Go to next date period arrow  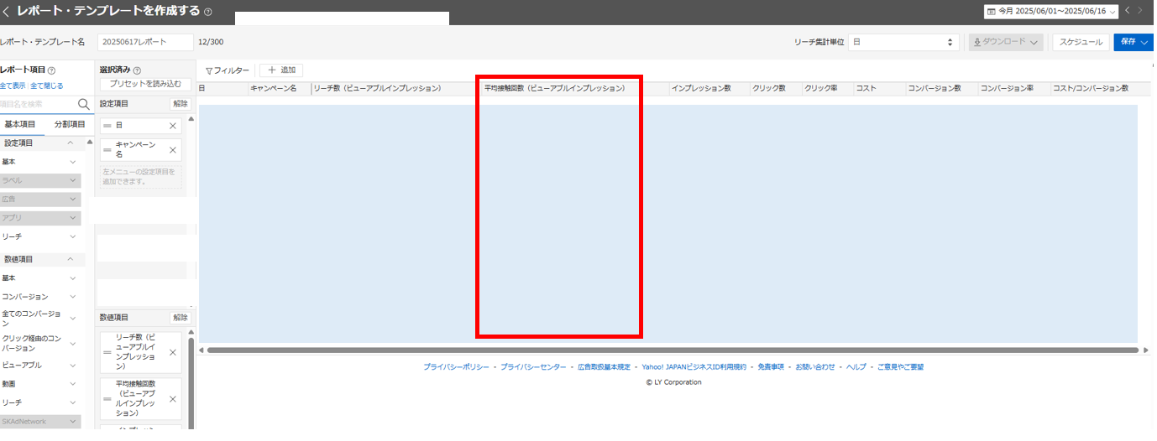pos(1139,11)
